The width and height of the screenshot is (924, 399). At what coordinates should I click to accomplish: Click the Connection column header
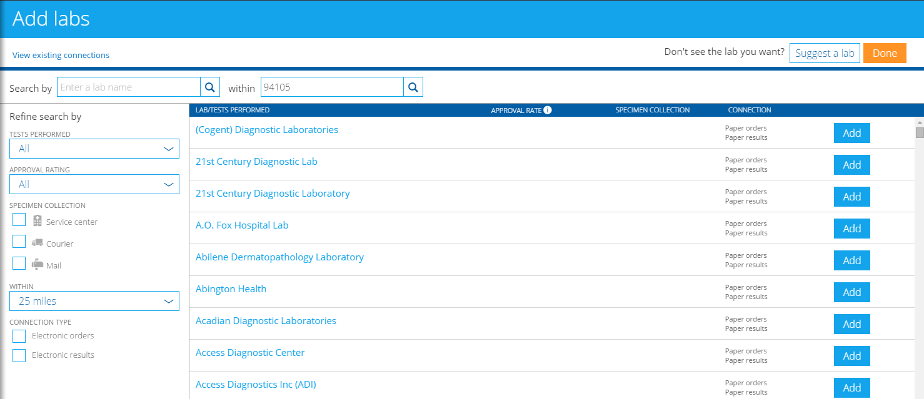point(750,110)
